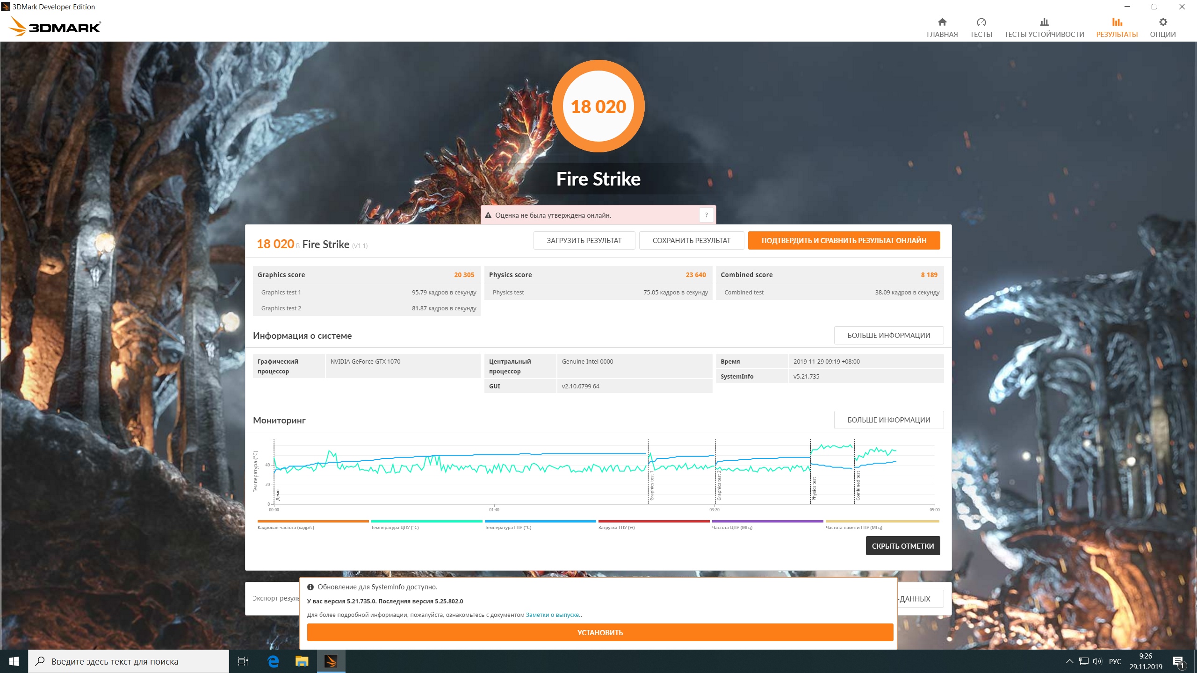Click the question mark help icon in warning
This screenshot has height=673, width=1197.
[706, 215]
